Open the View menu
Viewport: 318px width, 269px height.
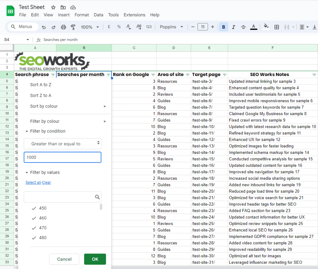48,15
